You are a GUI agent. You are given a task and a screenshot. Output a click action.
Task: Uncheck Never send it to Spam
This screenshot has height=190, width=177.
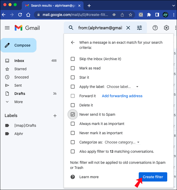(73, 114)
